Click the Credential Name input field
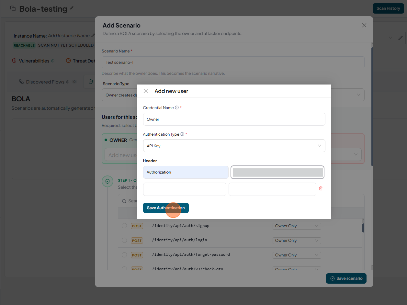This screenshot has width=407, height=305. click(x=234, y=119)
